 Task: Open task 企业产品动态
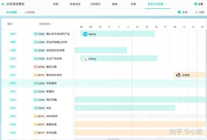54,58
